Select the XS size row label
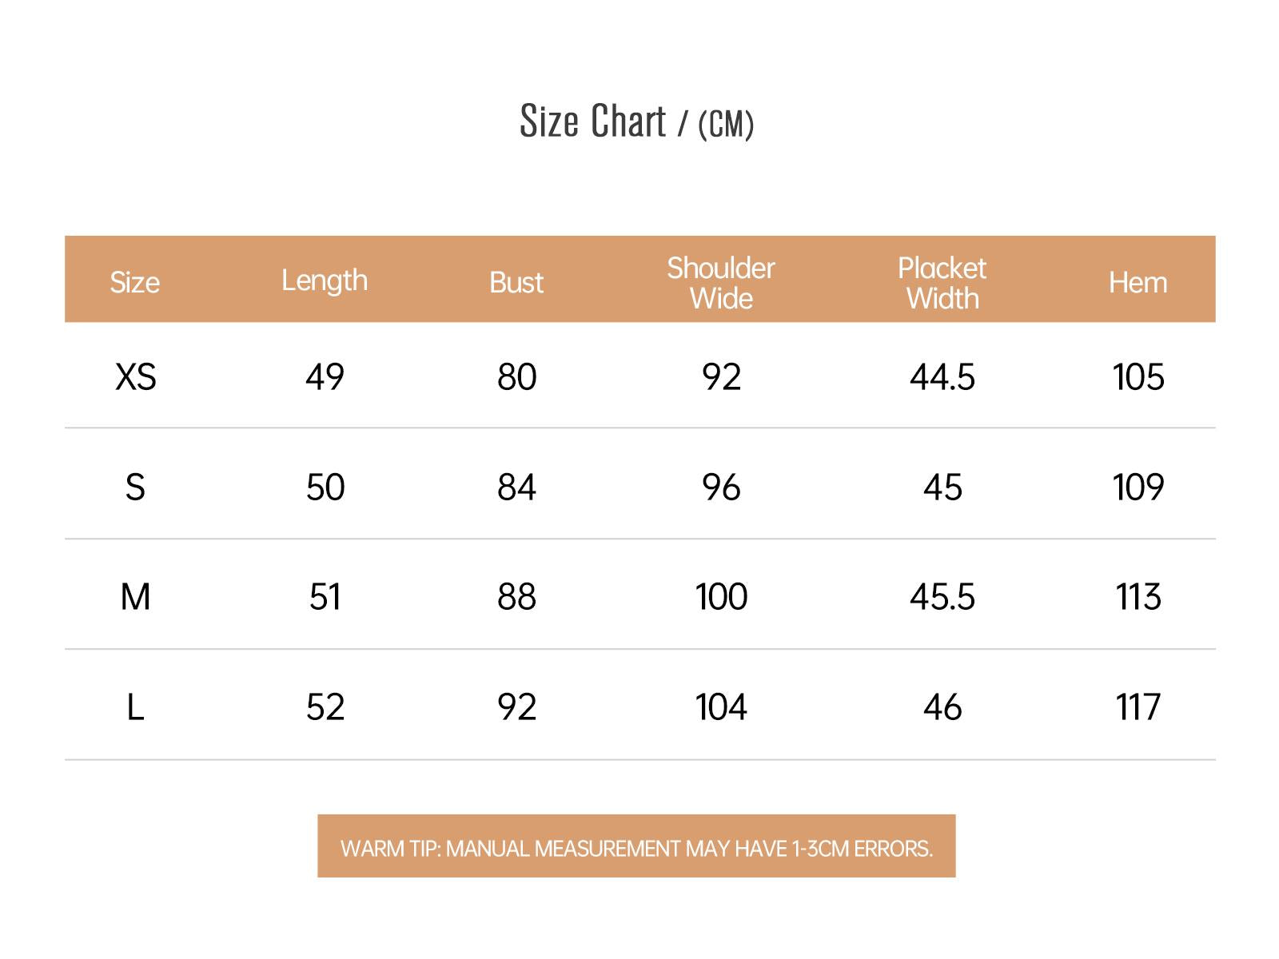 pos(136,376)
